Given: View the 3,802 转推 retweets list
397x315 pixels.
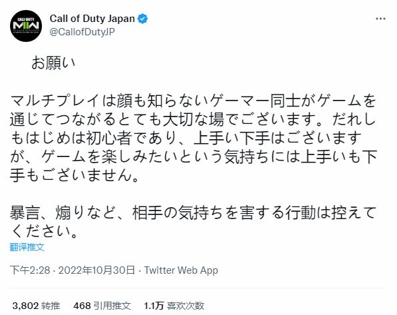Looking at the screenshot, I should pos(36,306).
